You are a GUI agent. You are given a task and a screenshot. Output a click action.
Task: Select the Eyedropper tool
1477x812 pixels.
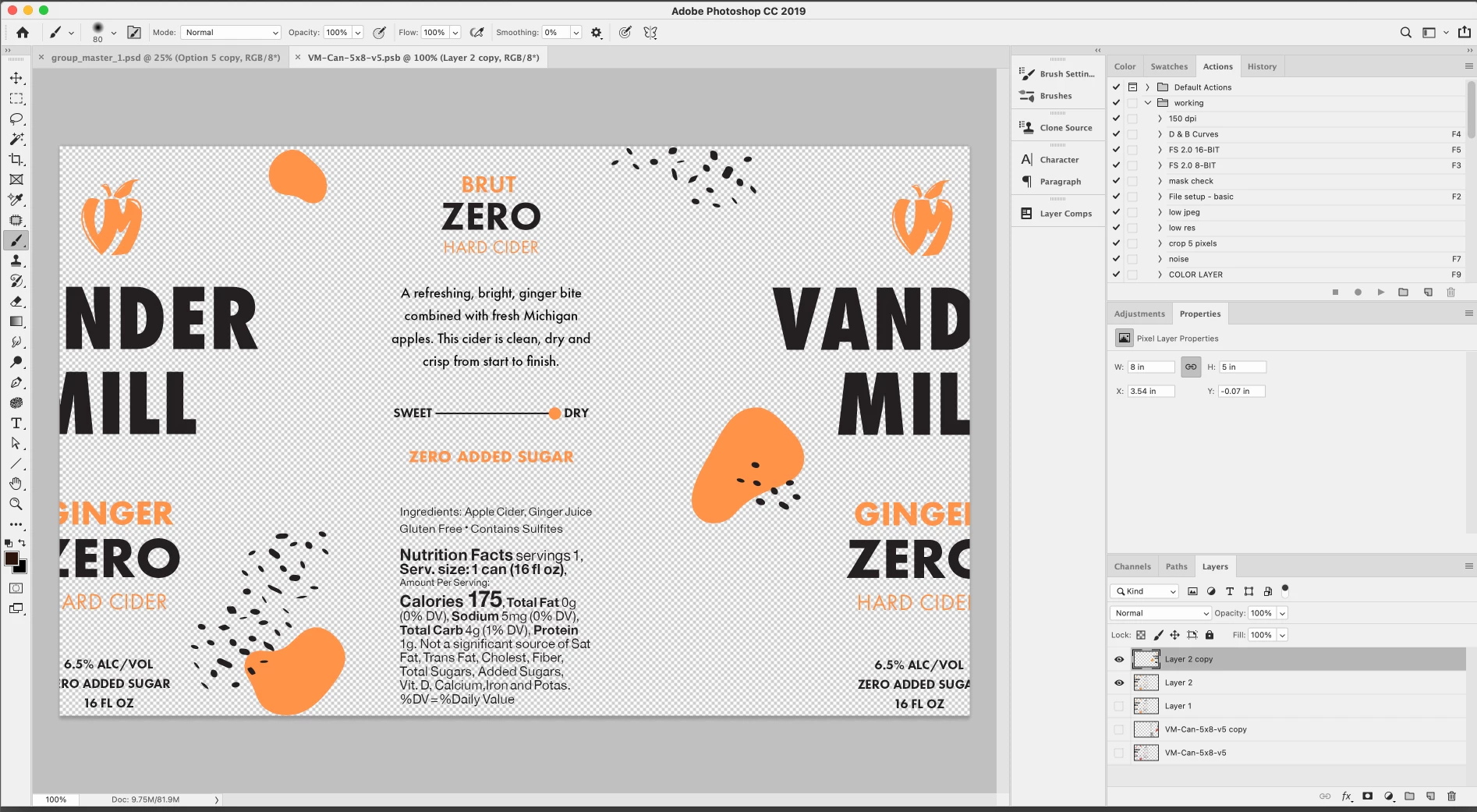pyautogui.click(x=16, y=200)
